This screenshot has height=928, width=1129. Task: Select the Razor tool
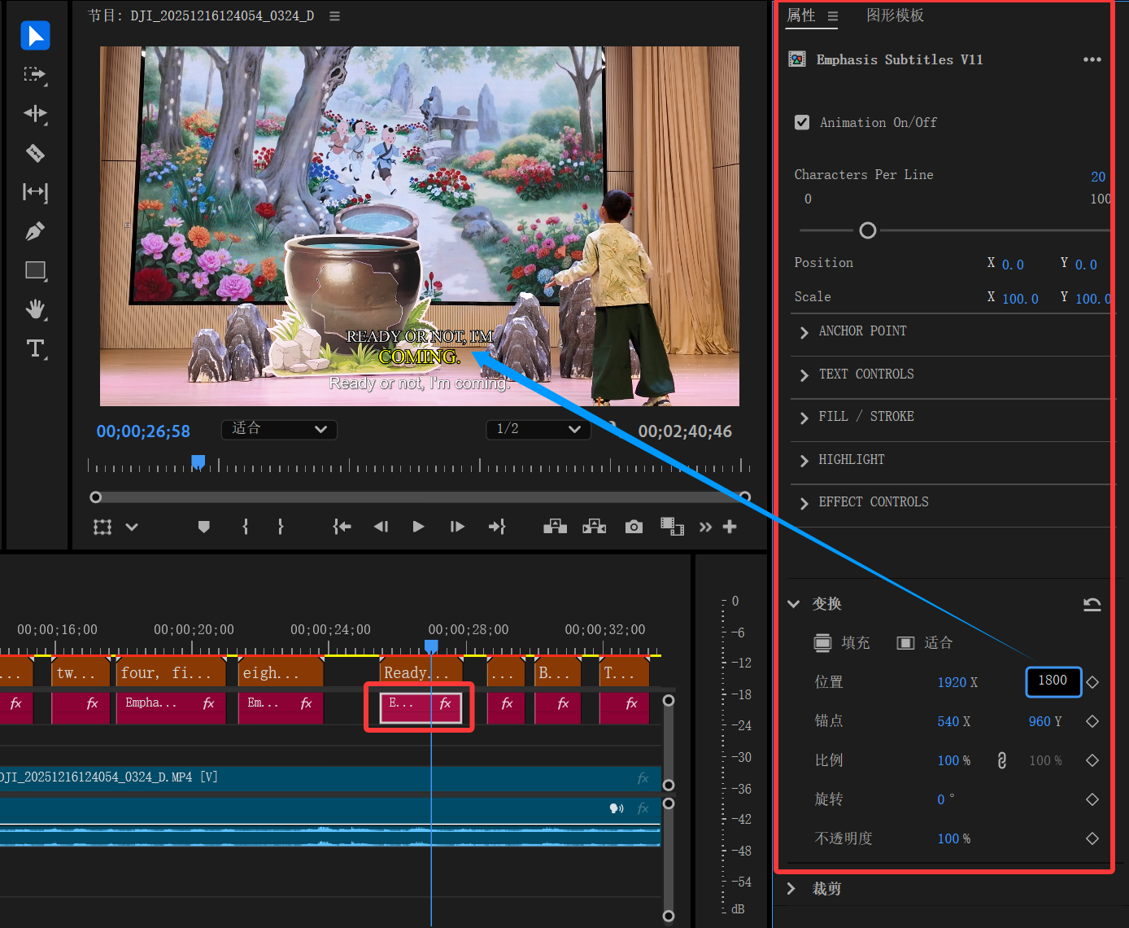tap(35, 153)
